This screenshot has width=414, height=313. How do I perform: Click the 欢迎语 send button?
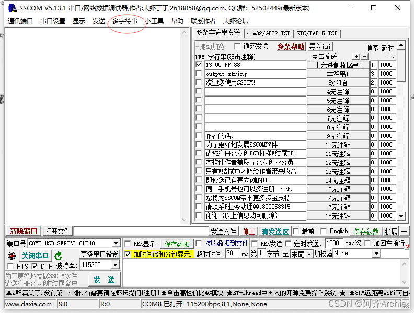pos(338,83)
